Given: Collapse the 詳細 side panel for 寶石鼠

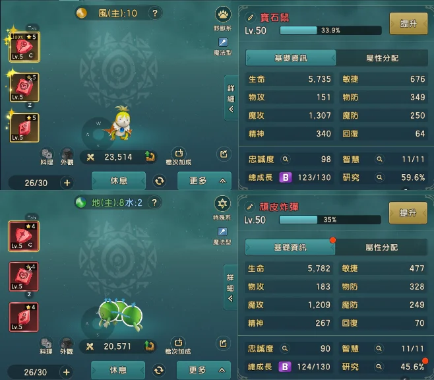Looking at the screenshot, I should pyautogui.click(x=231, y=98).
